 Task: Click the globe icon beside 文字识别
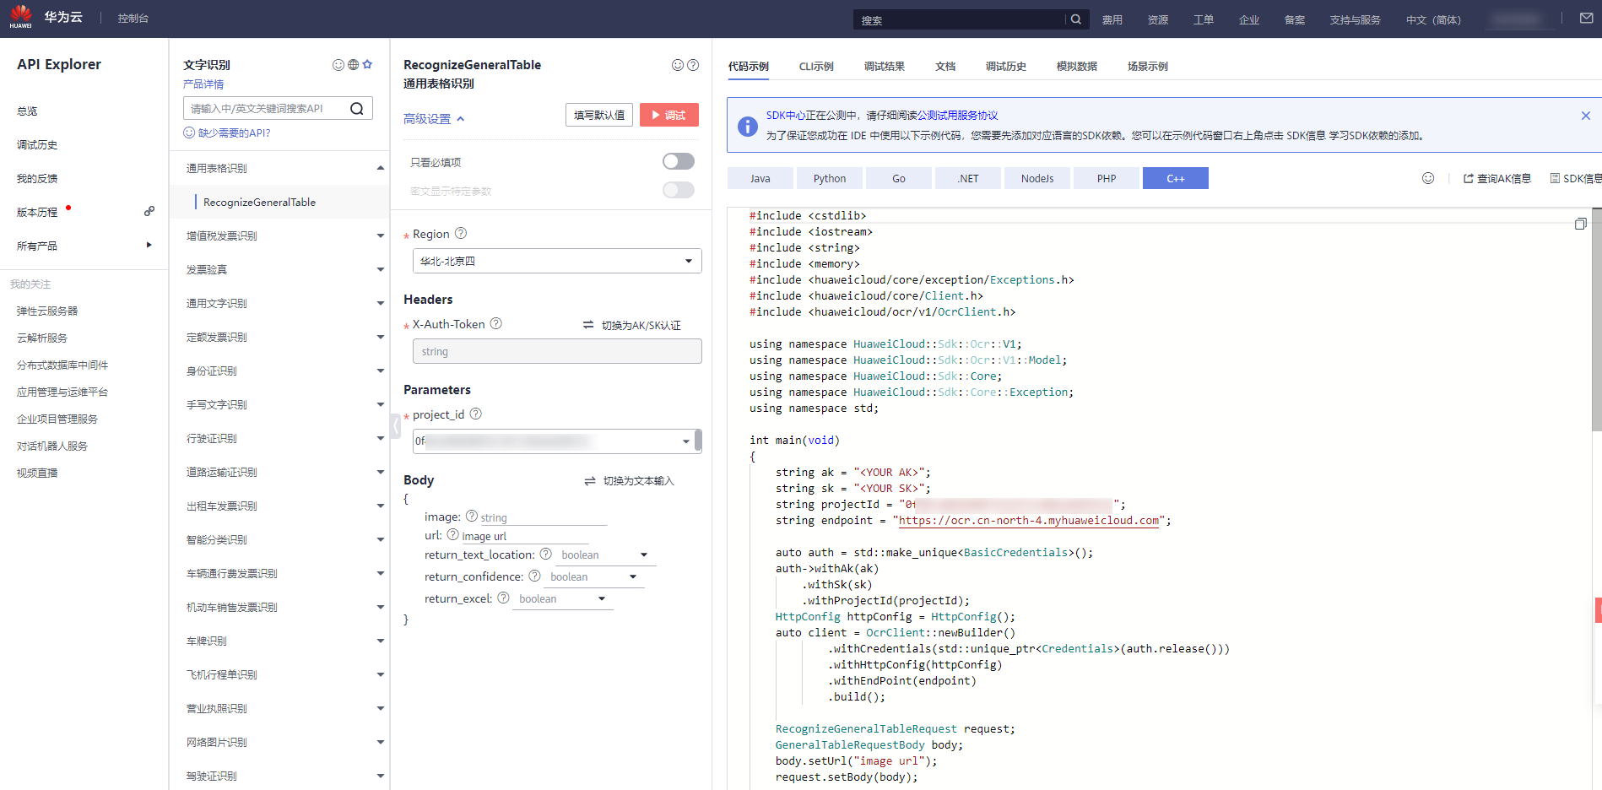tap(353, 64)
